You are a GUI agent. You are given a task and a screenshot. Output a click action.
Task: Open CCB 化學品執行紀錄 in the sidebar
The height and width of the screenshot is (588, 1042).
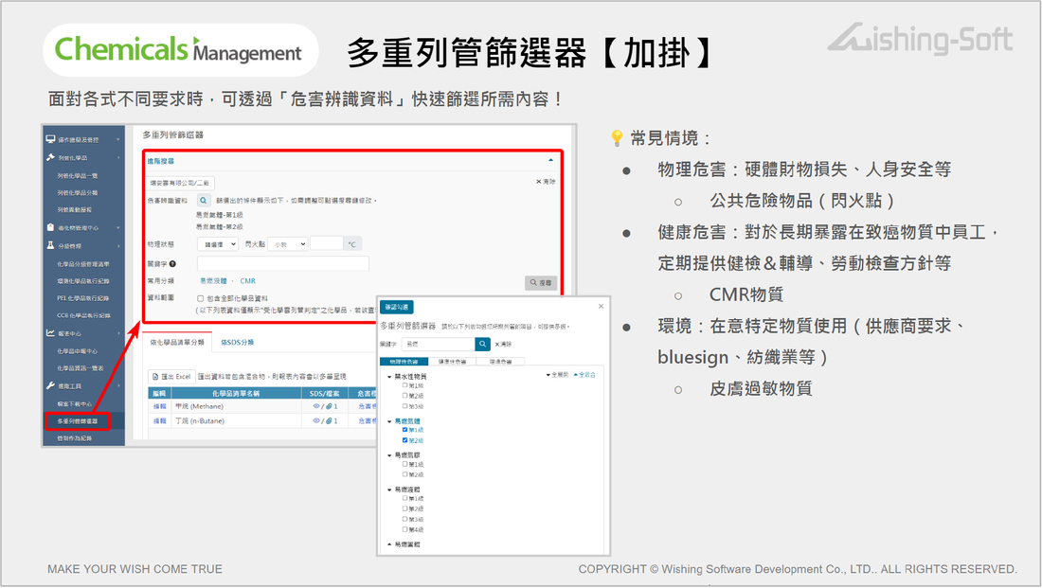tap(83, 315)
